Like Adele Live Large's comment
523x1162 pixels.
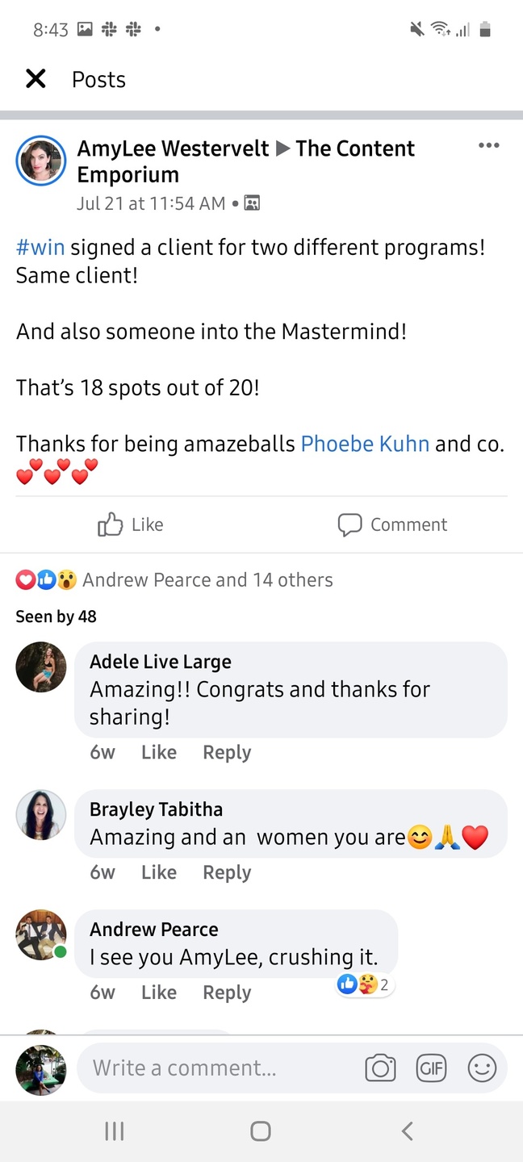tap(158, 752)
